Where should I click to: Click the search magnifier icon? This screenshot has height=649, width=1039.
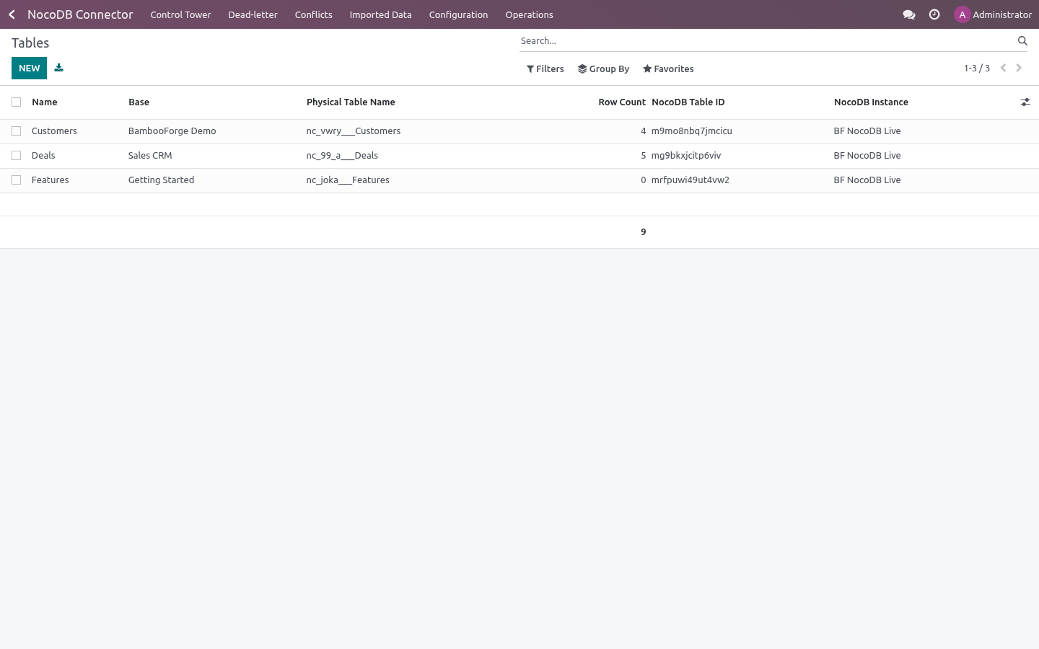[1022, 41]
